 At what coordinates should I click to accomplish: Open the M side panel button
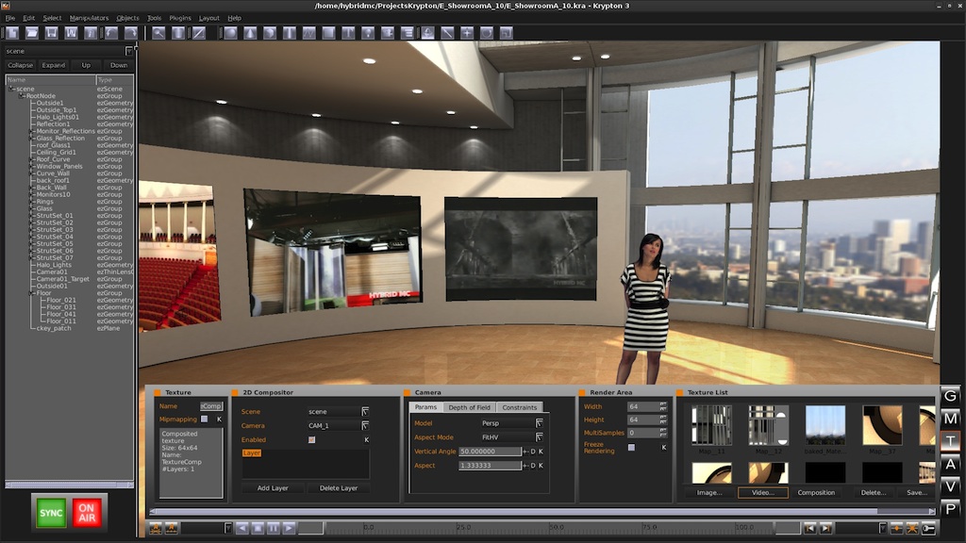[951, 419]
